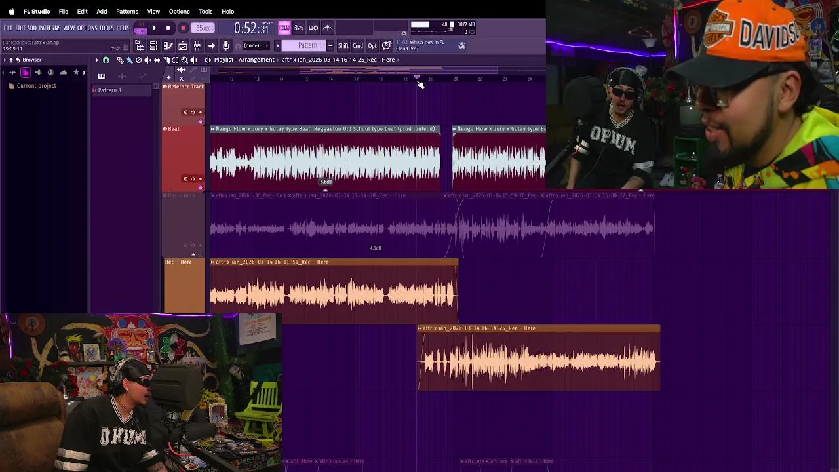Screen dimensions: 839x472
Task: Open the TOOLS menu in FL toolbar
Action: (107, 28)
